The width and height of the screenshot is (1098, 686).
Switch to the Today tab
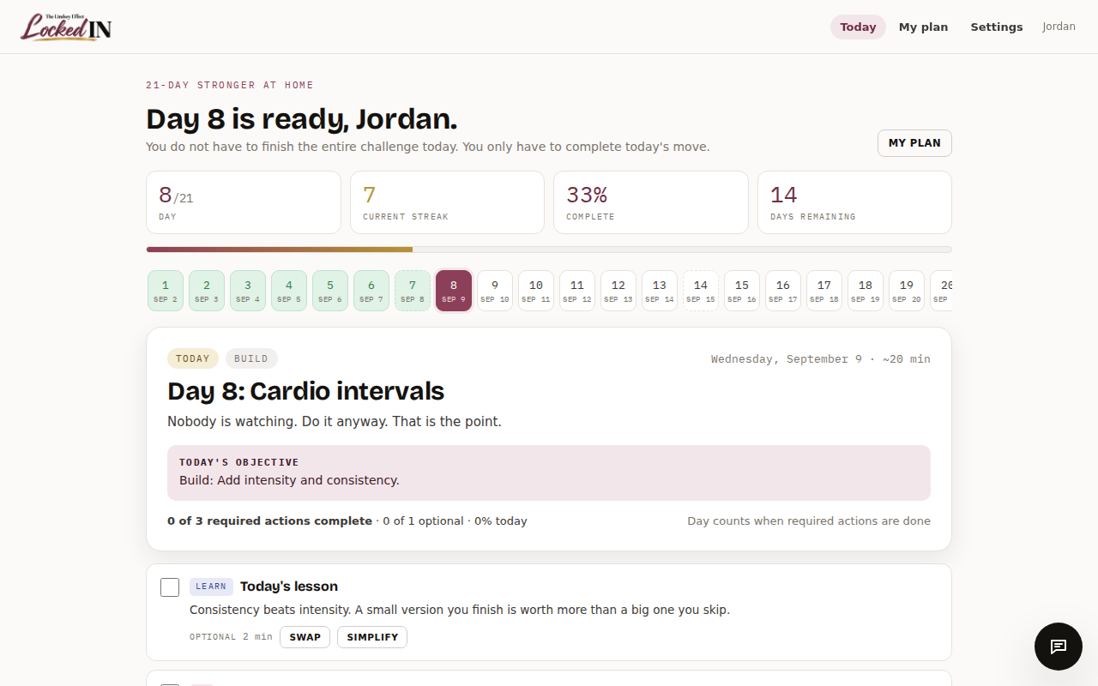(858, 27)
